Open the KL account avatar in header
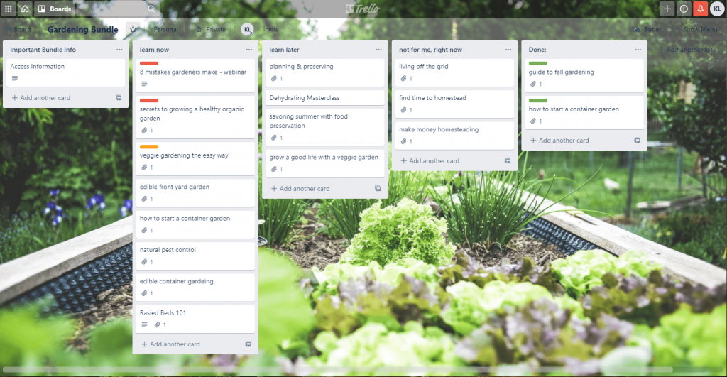This screenshot has height=377, width=727. coord(717,9)
